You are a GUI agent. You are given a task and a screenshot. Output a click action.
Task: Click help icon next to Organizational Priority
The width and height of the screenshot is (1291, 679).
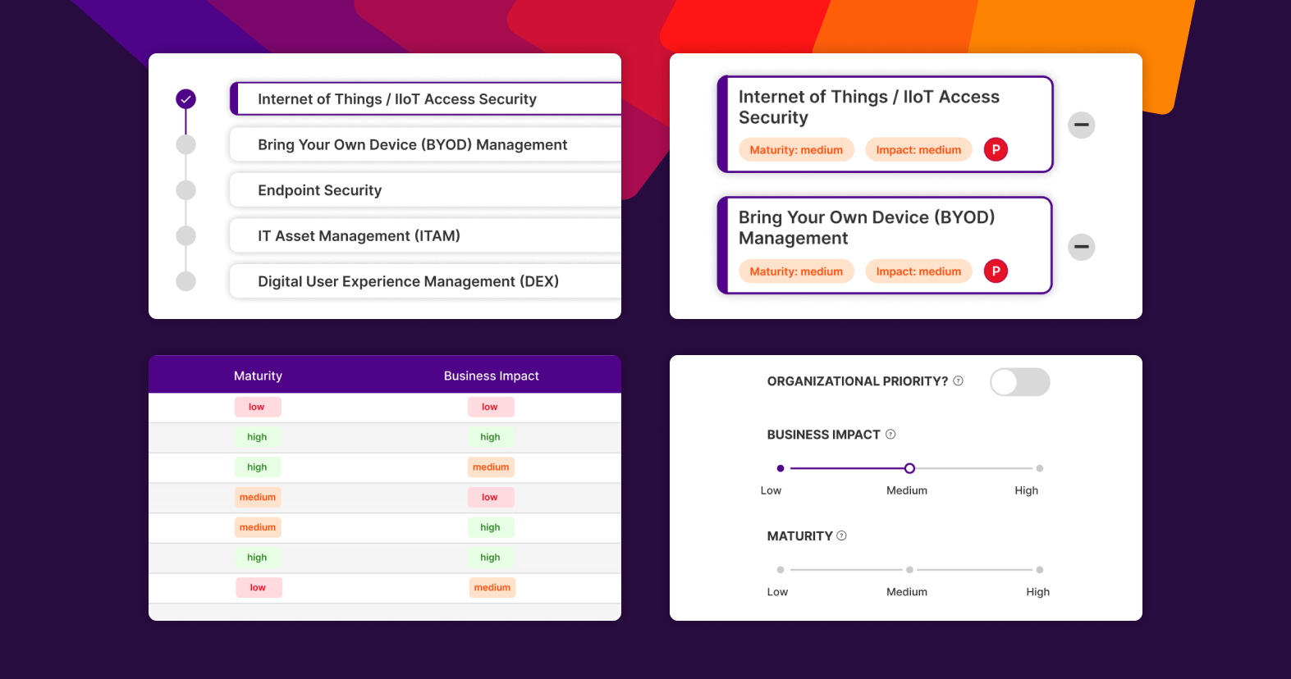pos(958,381)
